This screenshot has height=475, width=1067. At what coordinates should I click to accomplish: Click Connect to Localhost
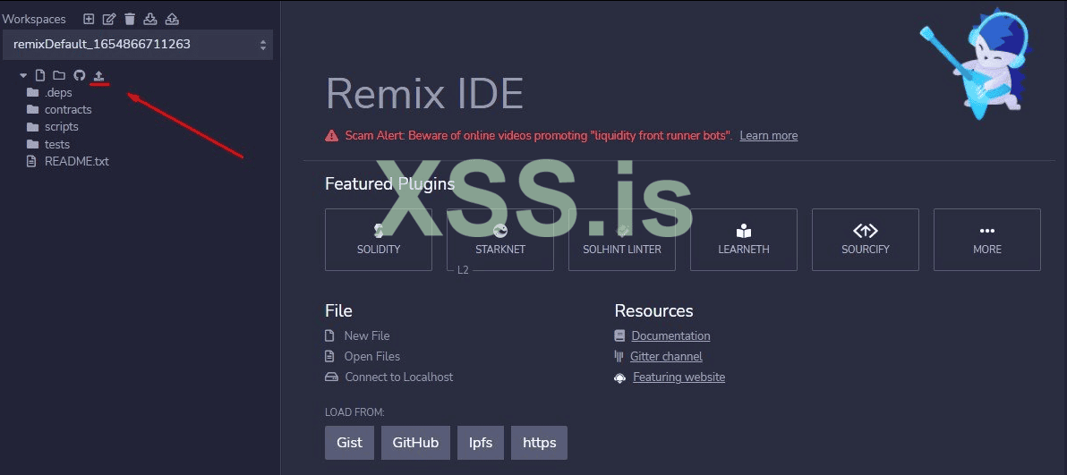pyautogui.click(x=398, y=377)
